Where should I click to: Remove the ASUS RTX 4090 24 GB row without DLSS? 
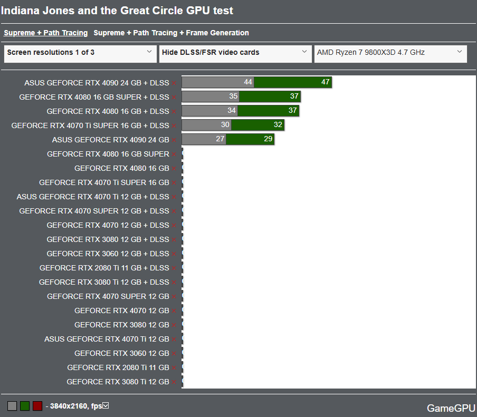pyautogui.click(x=174, y=140)
